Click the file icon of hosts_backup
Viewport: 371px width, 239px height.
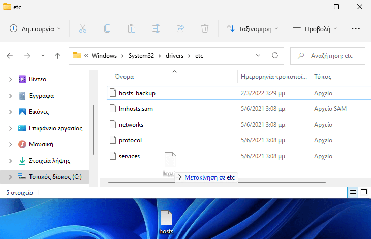[x=113, y=93]
